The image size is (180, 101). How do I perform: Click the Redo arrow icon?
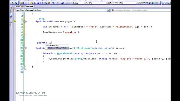(x=58, y=3)
